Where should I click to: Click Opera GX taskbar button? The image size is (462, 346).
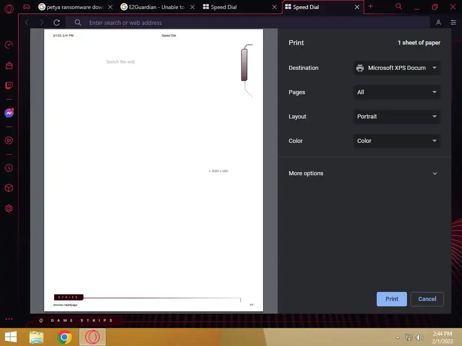click(x=92, y=337)
